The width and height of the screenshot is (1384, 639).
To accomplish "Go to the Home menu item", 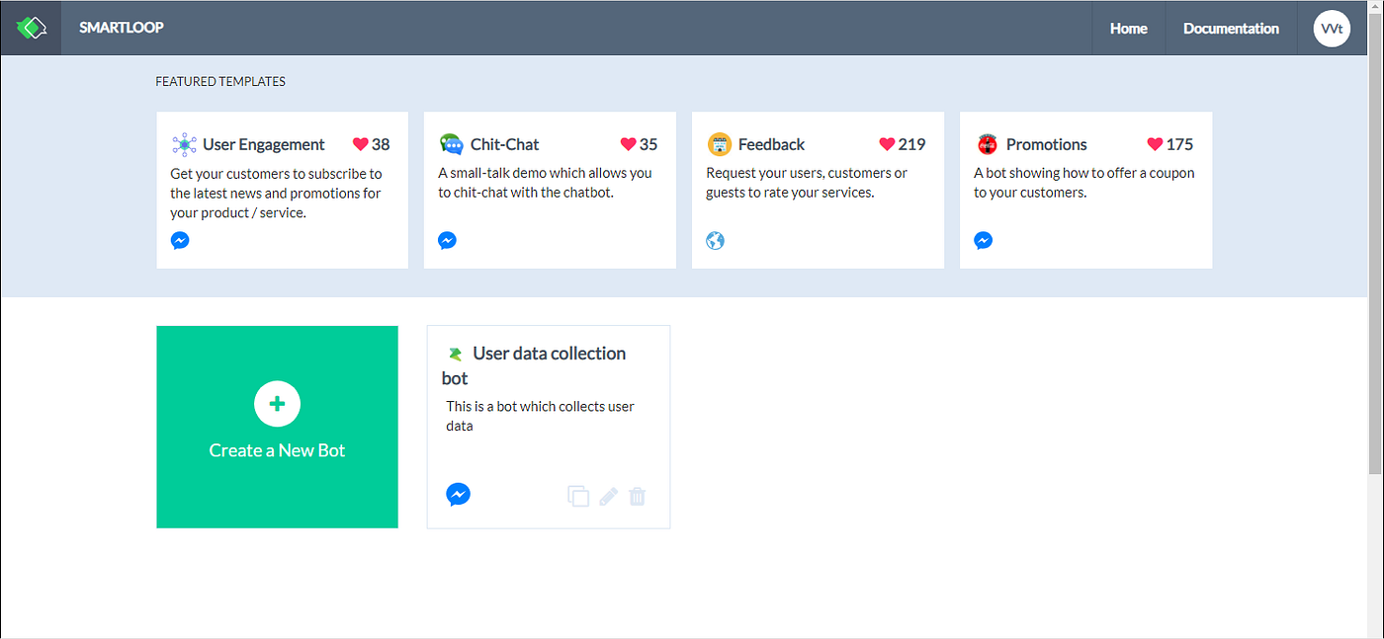I will point(1128,29).
